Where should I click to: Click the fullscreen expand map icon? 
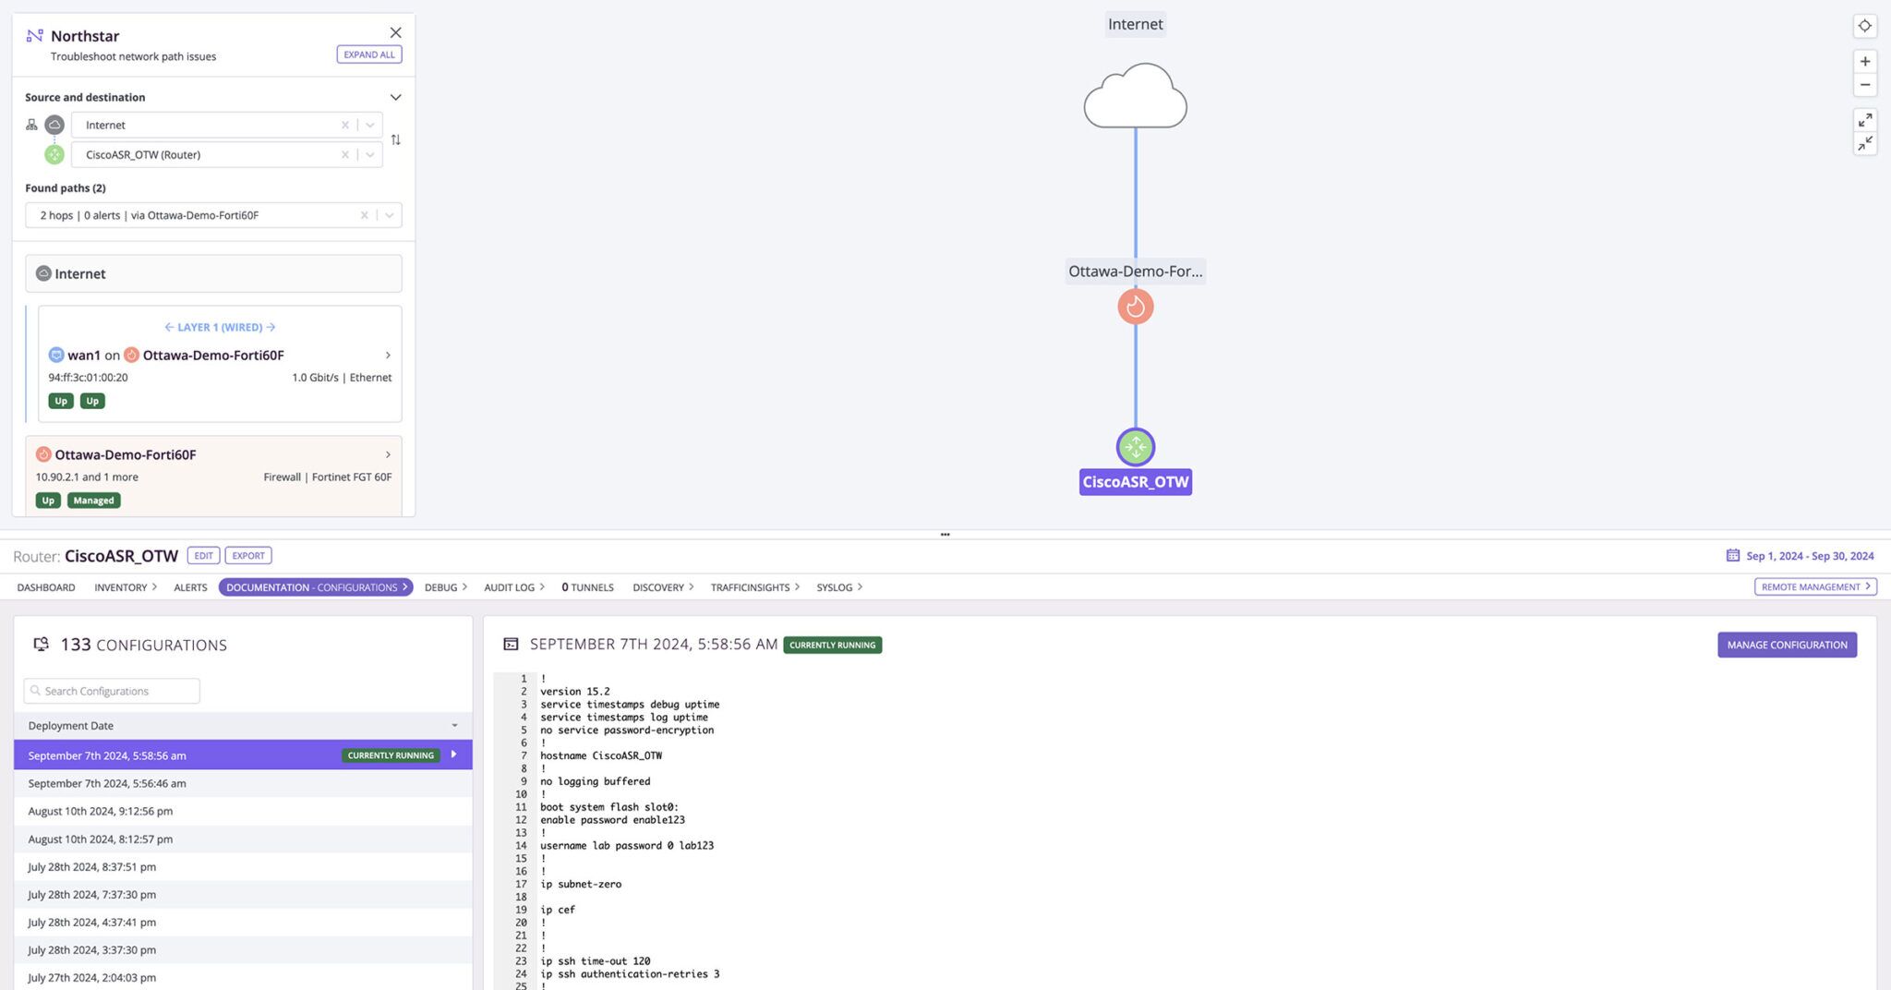[x=1865, y=119]
